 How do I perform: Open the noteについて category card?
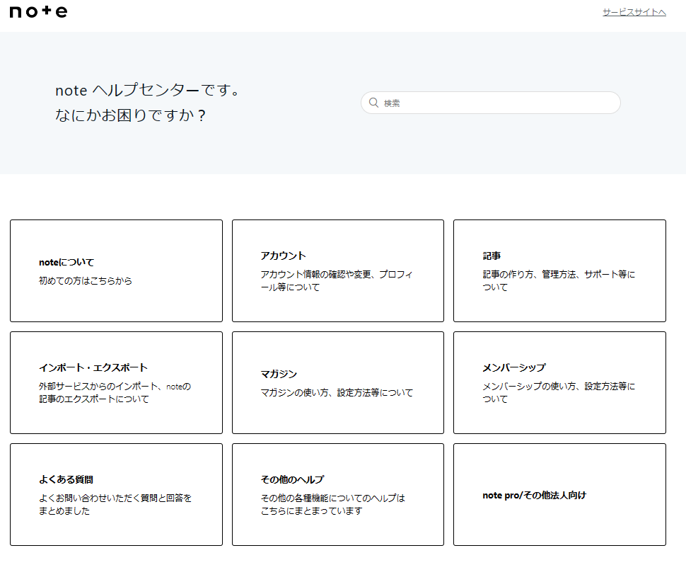(x=117, y=270)
